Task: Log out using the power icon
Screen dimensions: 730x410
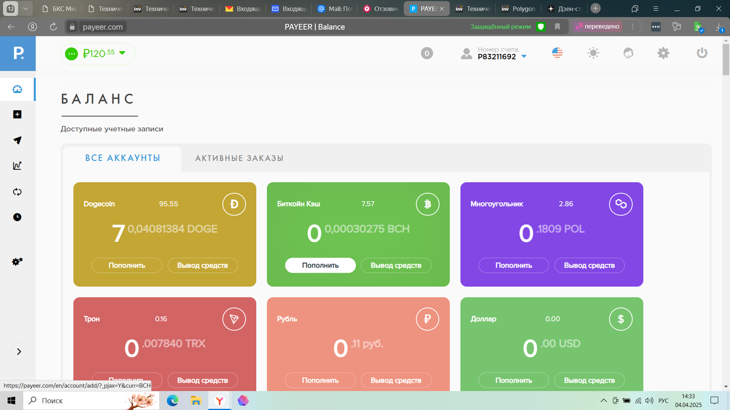Action: [x=702, y=53]
